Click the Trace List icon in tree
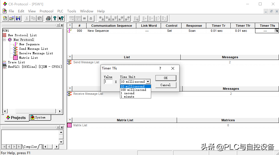The height and width of the screenshot is (155, 279). point(4,62)
